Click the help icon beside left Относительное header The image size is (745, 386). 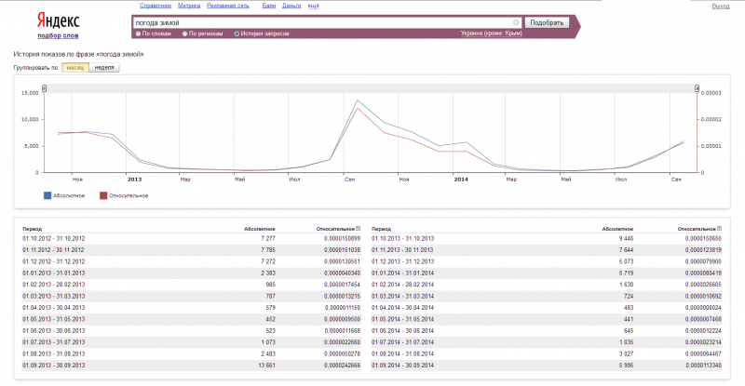coord(359,229)
